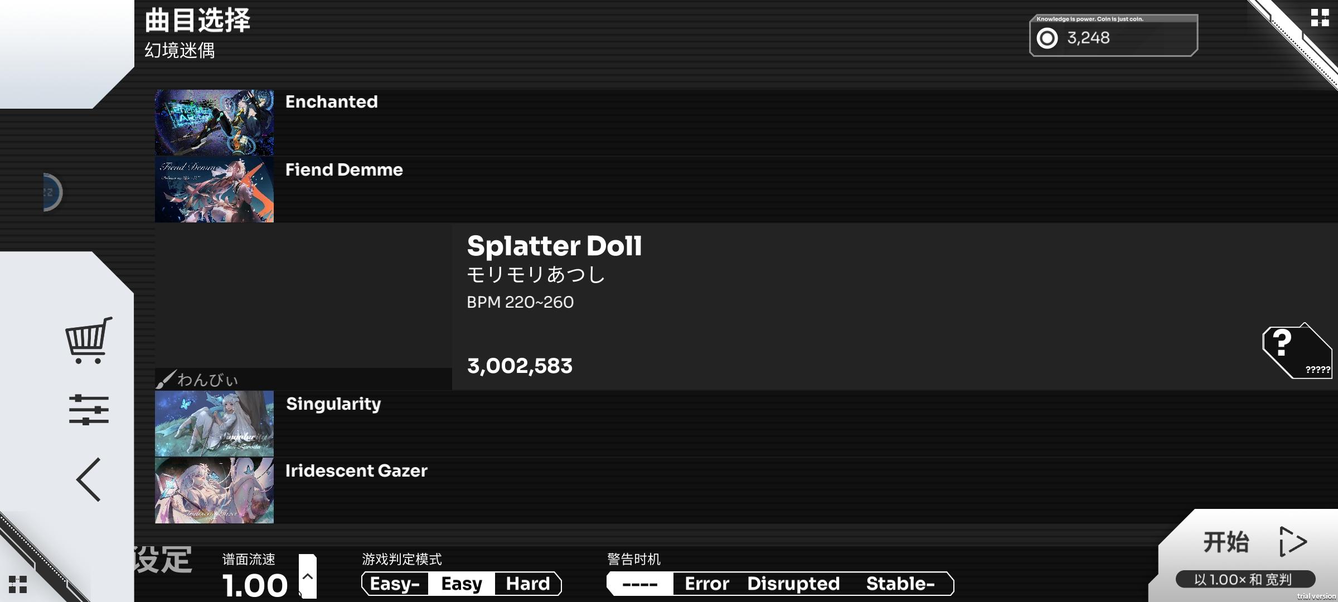Tap the coin icon beside 3,248
Viewport: 1338px width, 602px height.
1047,38
